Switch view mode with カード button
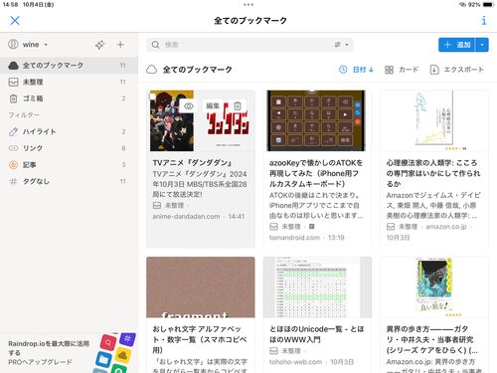 point(402,70)
